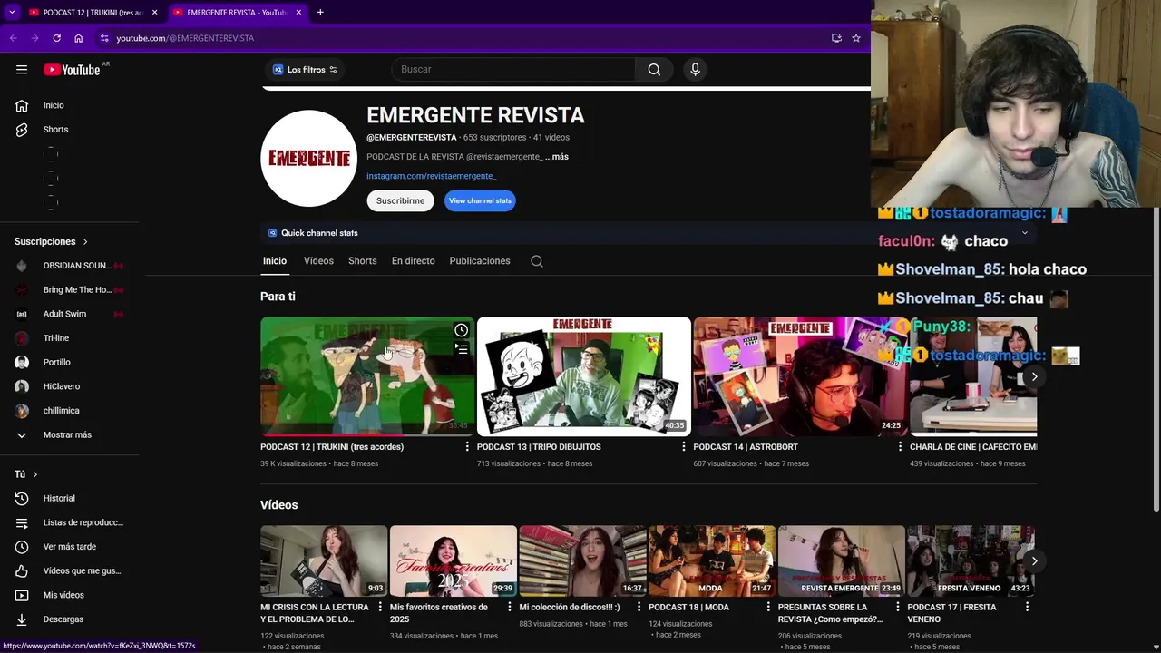Open options menu for PODCAST 14
The height and width of the screenshot is (653, 1161).
[900, 447]
